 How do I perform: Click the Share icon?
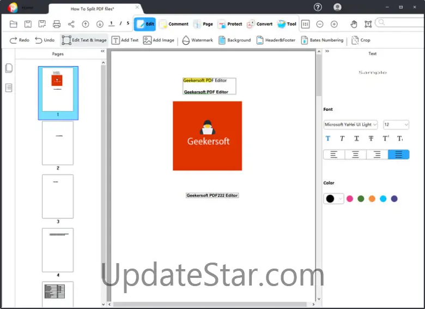[71, 24]
